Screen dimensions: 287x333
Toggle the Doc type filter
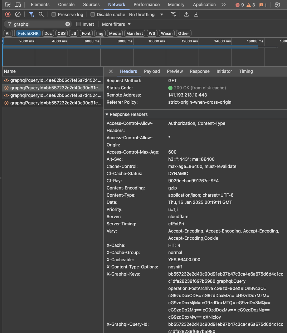point(48,33)
